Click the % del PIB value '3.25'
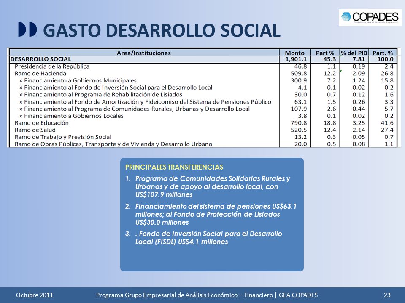The width and height of the screenshot is (405, 303). (359, 123)
